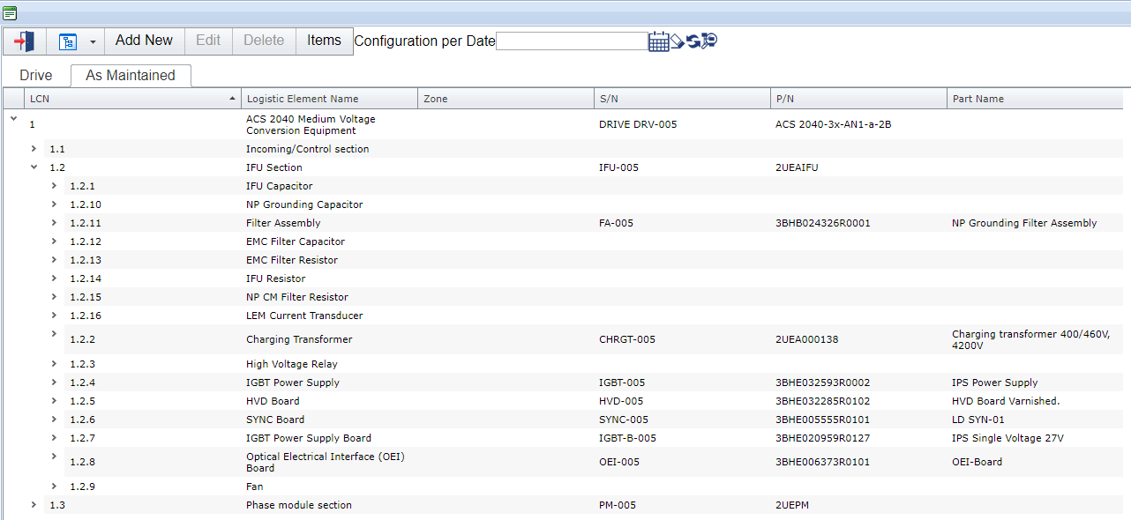Screen dimensions: 1131x520
Task: Click the refresh arrows icon
Action: click(x=693, y=41)
